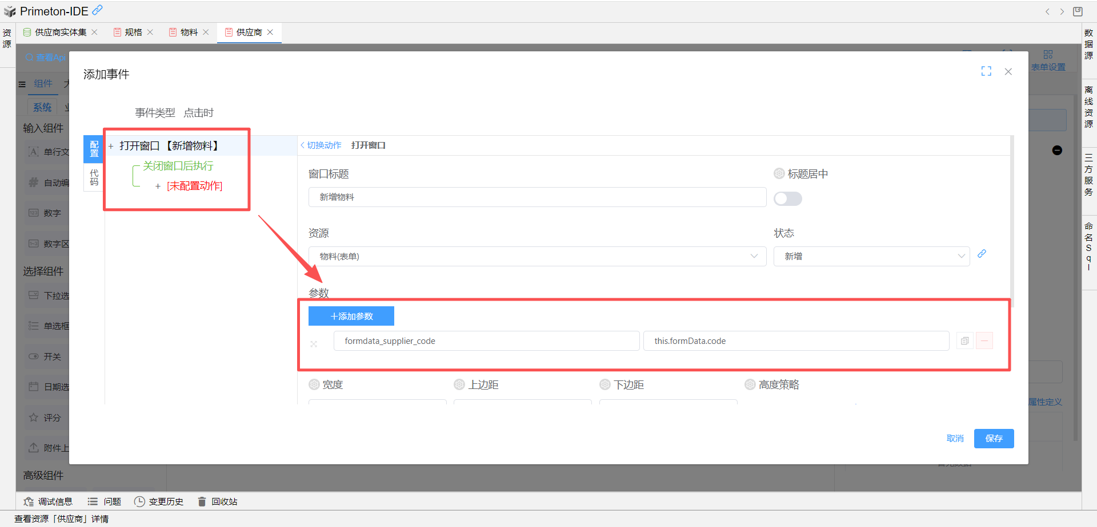Click the gear icon next to 高度策略

[750, 385]
